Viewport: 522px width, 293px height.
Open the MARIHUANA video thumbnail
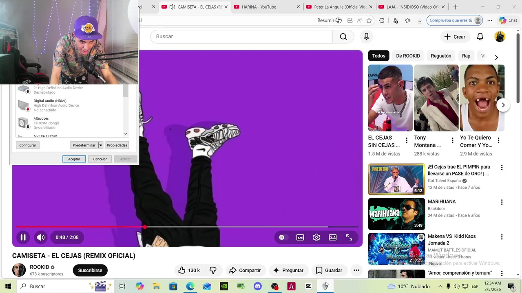pyautogui.click(x=396, y=214)
